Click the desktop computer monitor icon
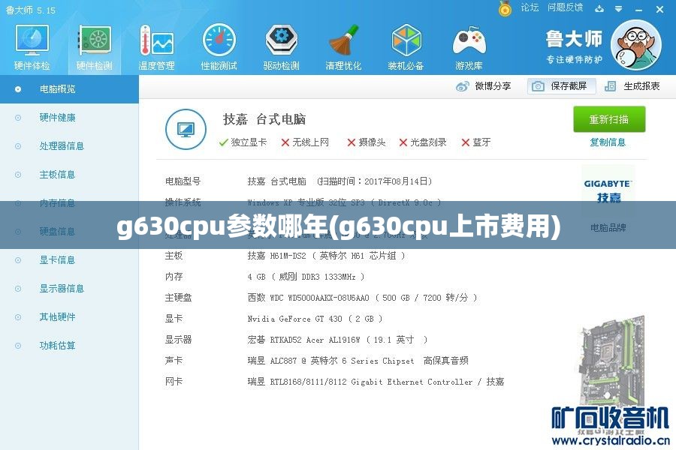Image resolution: width=676 pixels, height=450 pixels. click(186, 129)
